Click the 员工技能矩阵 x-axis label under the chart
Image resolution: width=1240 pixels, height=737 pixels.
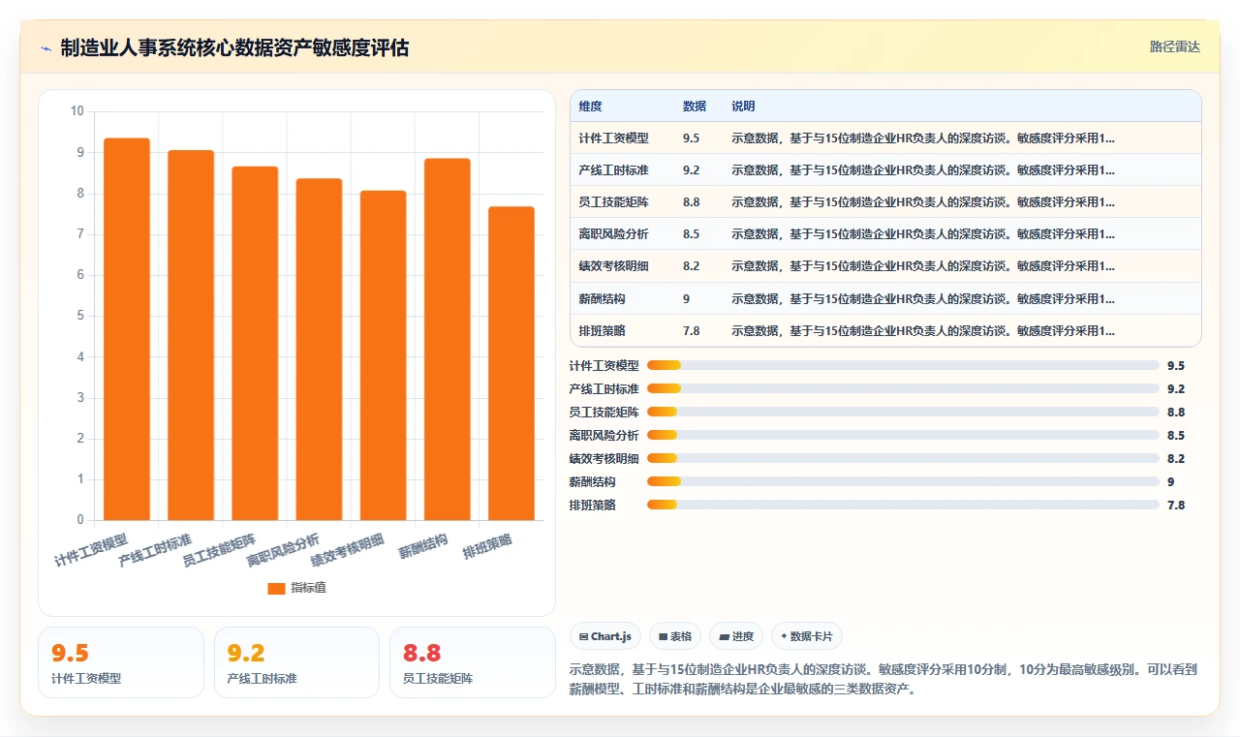tap(219, 550)
